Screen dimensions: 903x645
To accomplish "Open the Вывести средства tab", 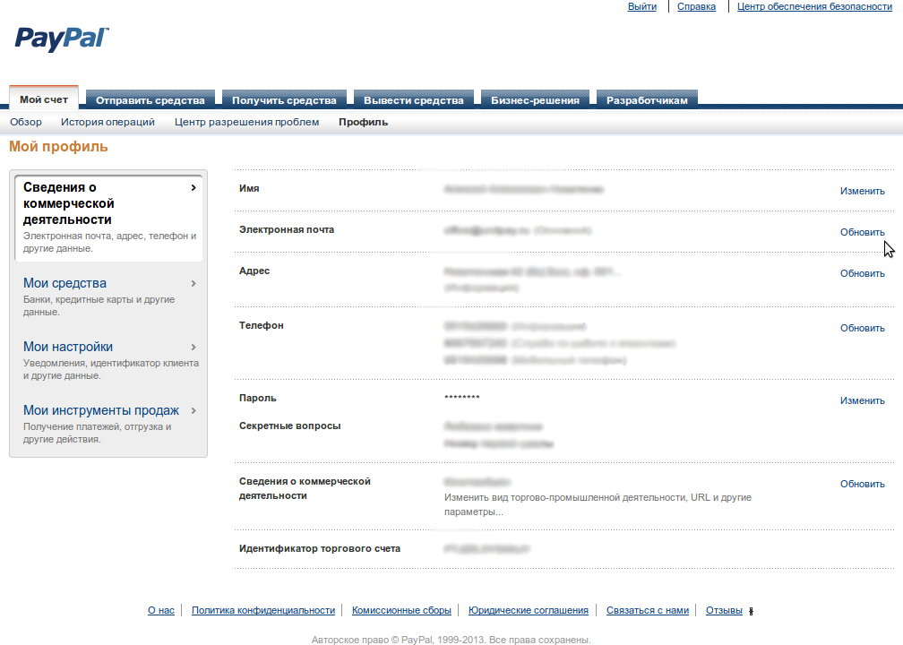I will tap(414, 100).
